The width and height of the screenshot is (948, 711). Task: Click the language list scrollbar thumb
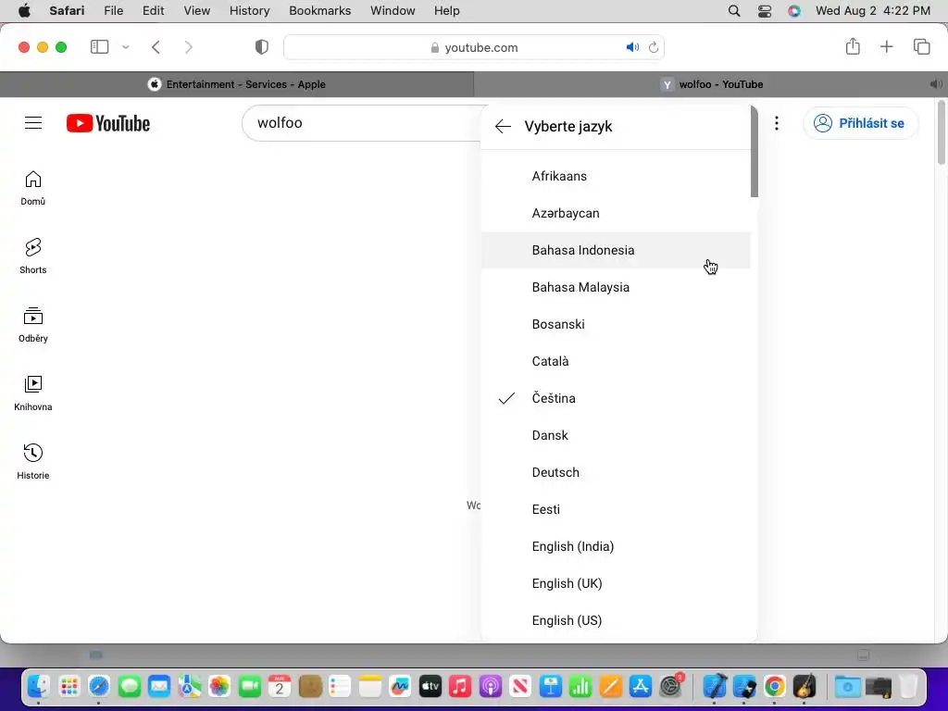(x=754, y=151)
